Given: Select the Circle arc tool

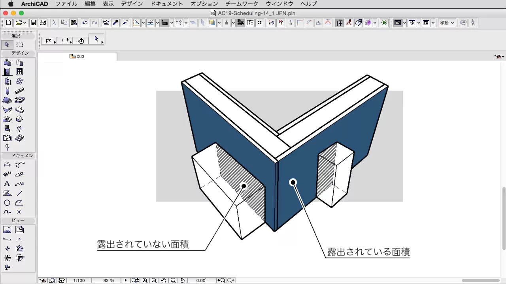Looking at the screenshot, I should [7, 203].
